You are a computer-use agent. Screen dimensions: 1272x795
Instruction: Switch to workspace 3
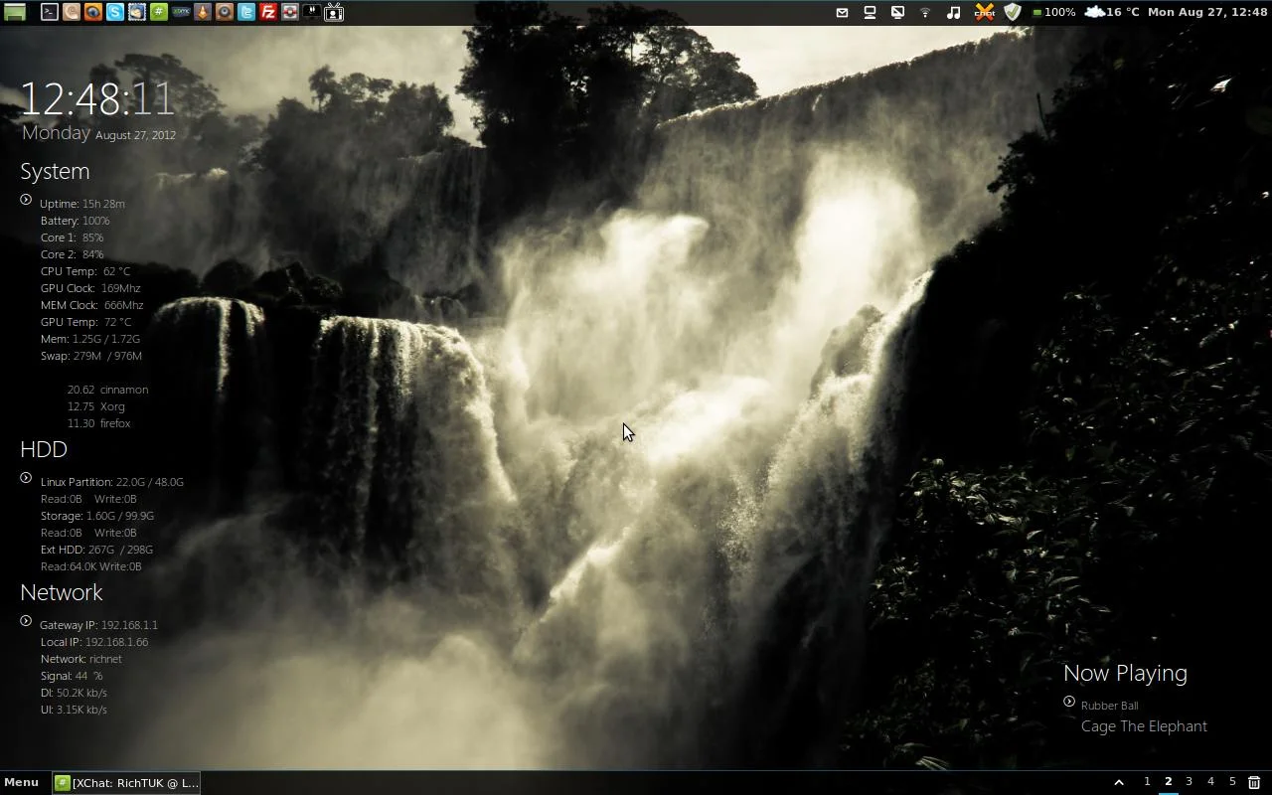pos(1189,782)
